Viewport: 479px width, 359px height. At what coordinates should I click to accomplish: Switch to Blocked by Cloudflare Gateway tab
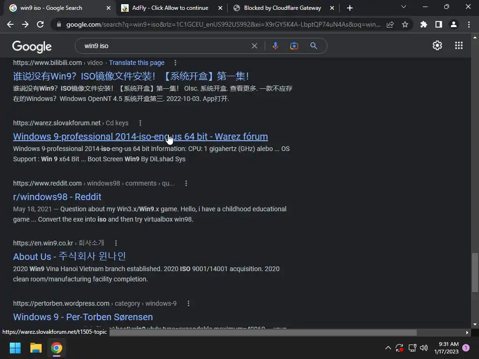coord(283,8)
